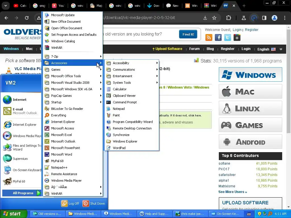Open Windows Explorer from Accessories
Screen dimensions: 291x218
click(x=132, y=141)
